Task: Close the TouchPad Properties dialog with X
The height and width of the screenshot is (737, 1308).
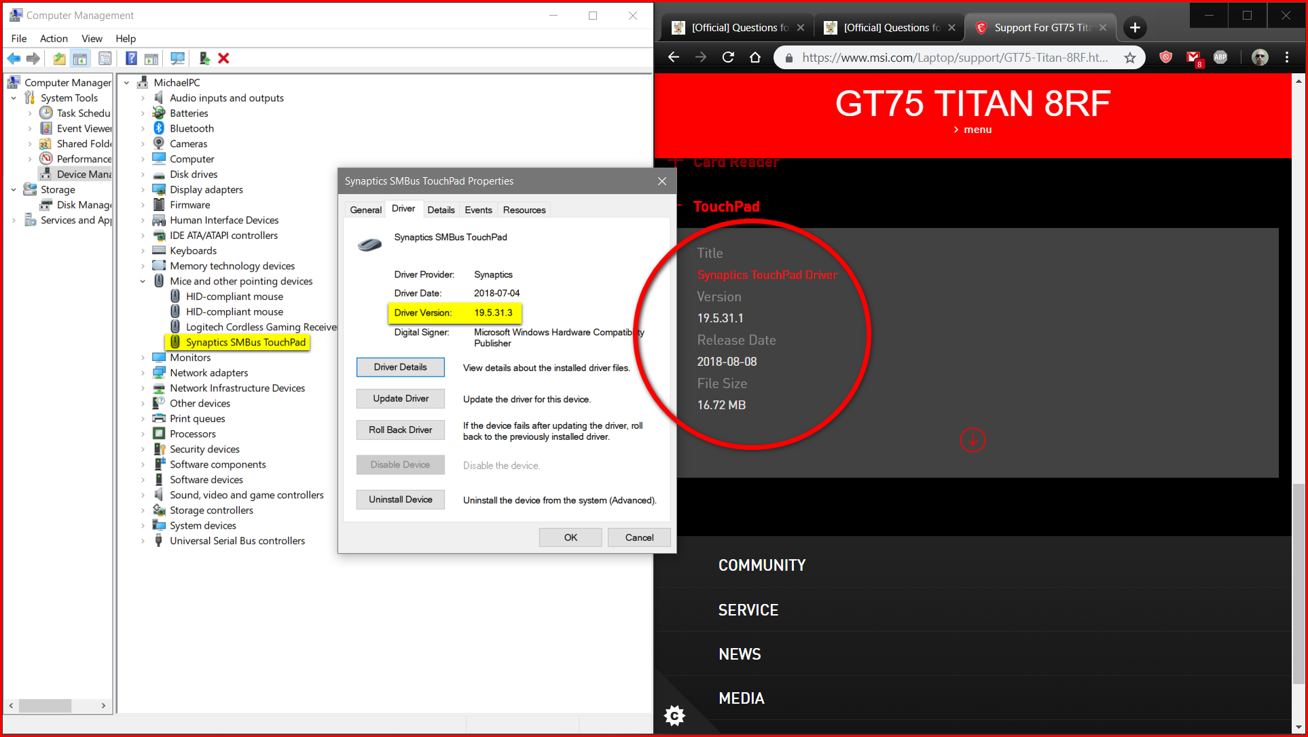Action: (x=662, y=181)
